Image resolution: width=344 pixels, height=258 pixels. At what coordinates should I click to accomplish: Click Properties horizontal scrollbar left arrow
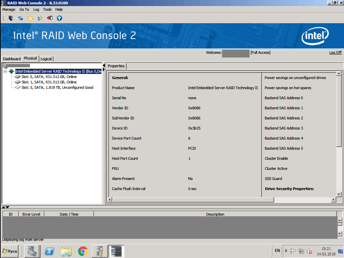click(x=110, y=199)
